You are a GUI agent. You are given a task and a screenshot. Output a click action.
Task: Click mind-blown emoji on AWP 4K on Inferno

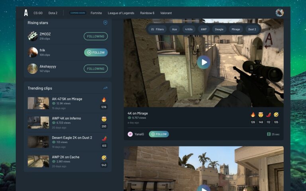(x=104, y=119)
